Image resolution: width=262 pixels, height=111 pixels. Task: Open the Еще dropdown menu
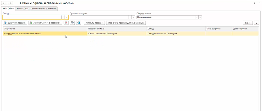[x=248, y=23]
